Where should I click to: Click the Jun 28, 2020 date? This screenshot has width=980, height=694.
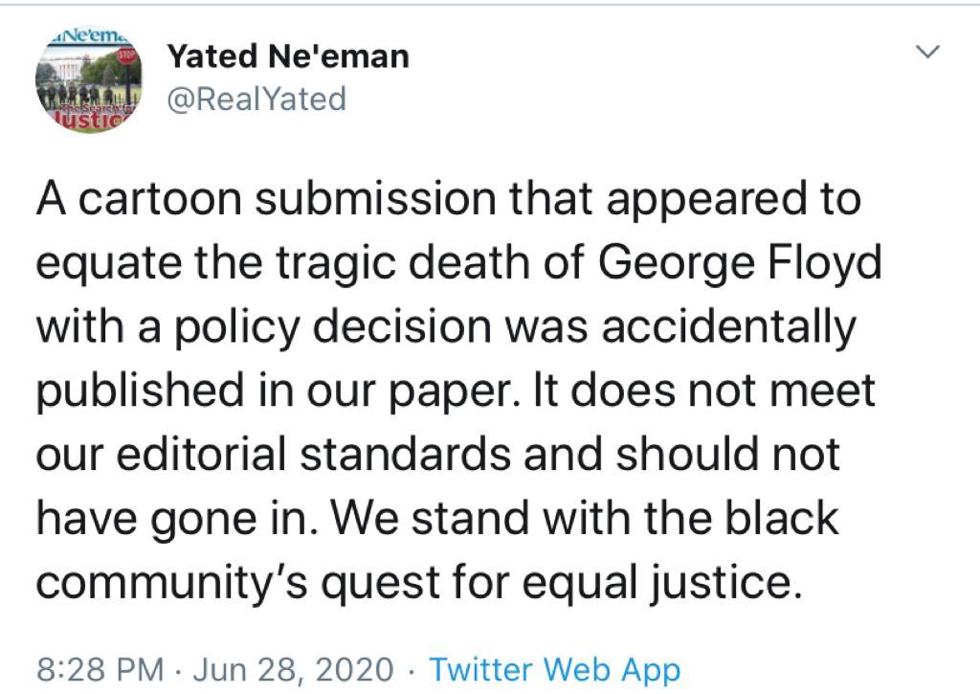click(x=293, y=668)
